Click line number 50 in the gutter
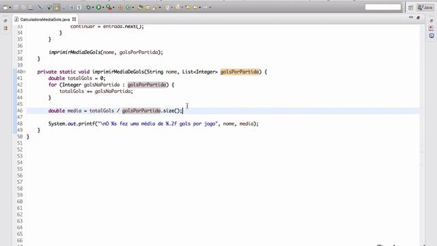 pyautogui.click(x=20, y=137)
